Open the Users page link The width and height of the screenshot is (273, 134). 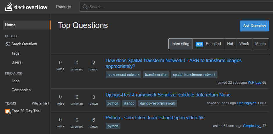(16, 62)
